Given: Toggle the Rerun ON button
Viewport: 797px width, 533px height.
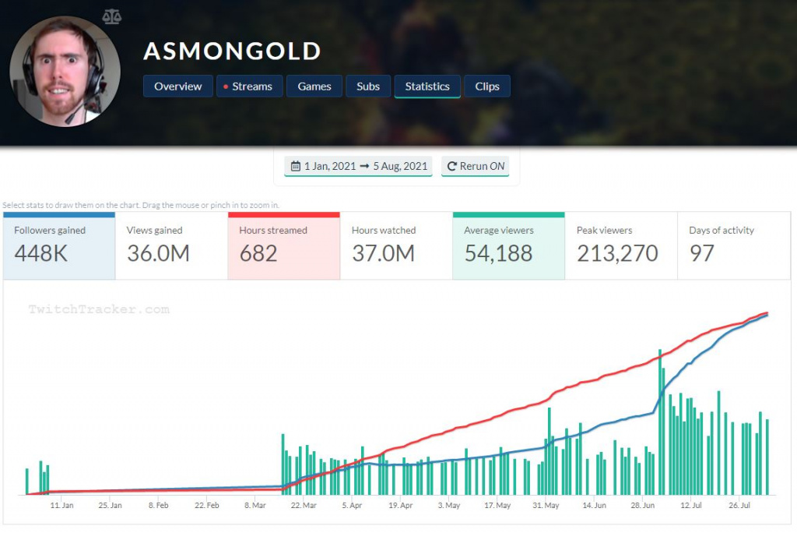Looking at the screenshot, I should click(476, 167).
